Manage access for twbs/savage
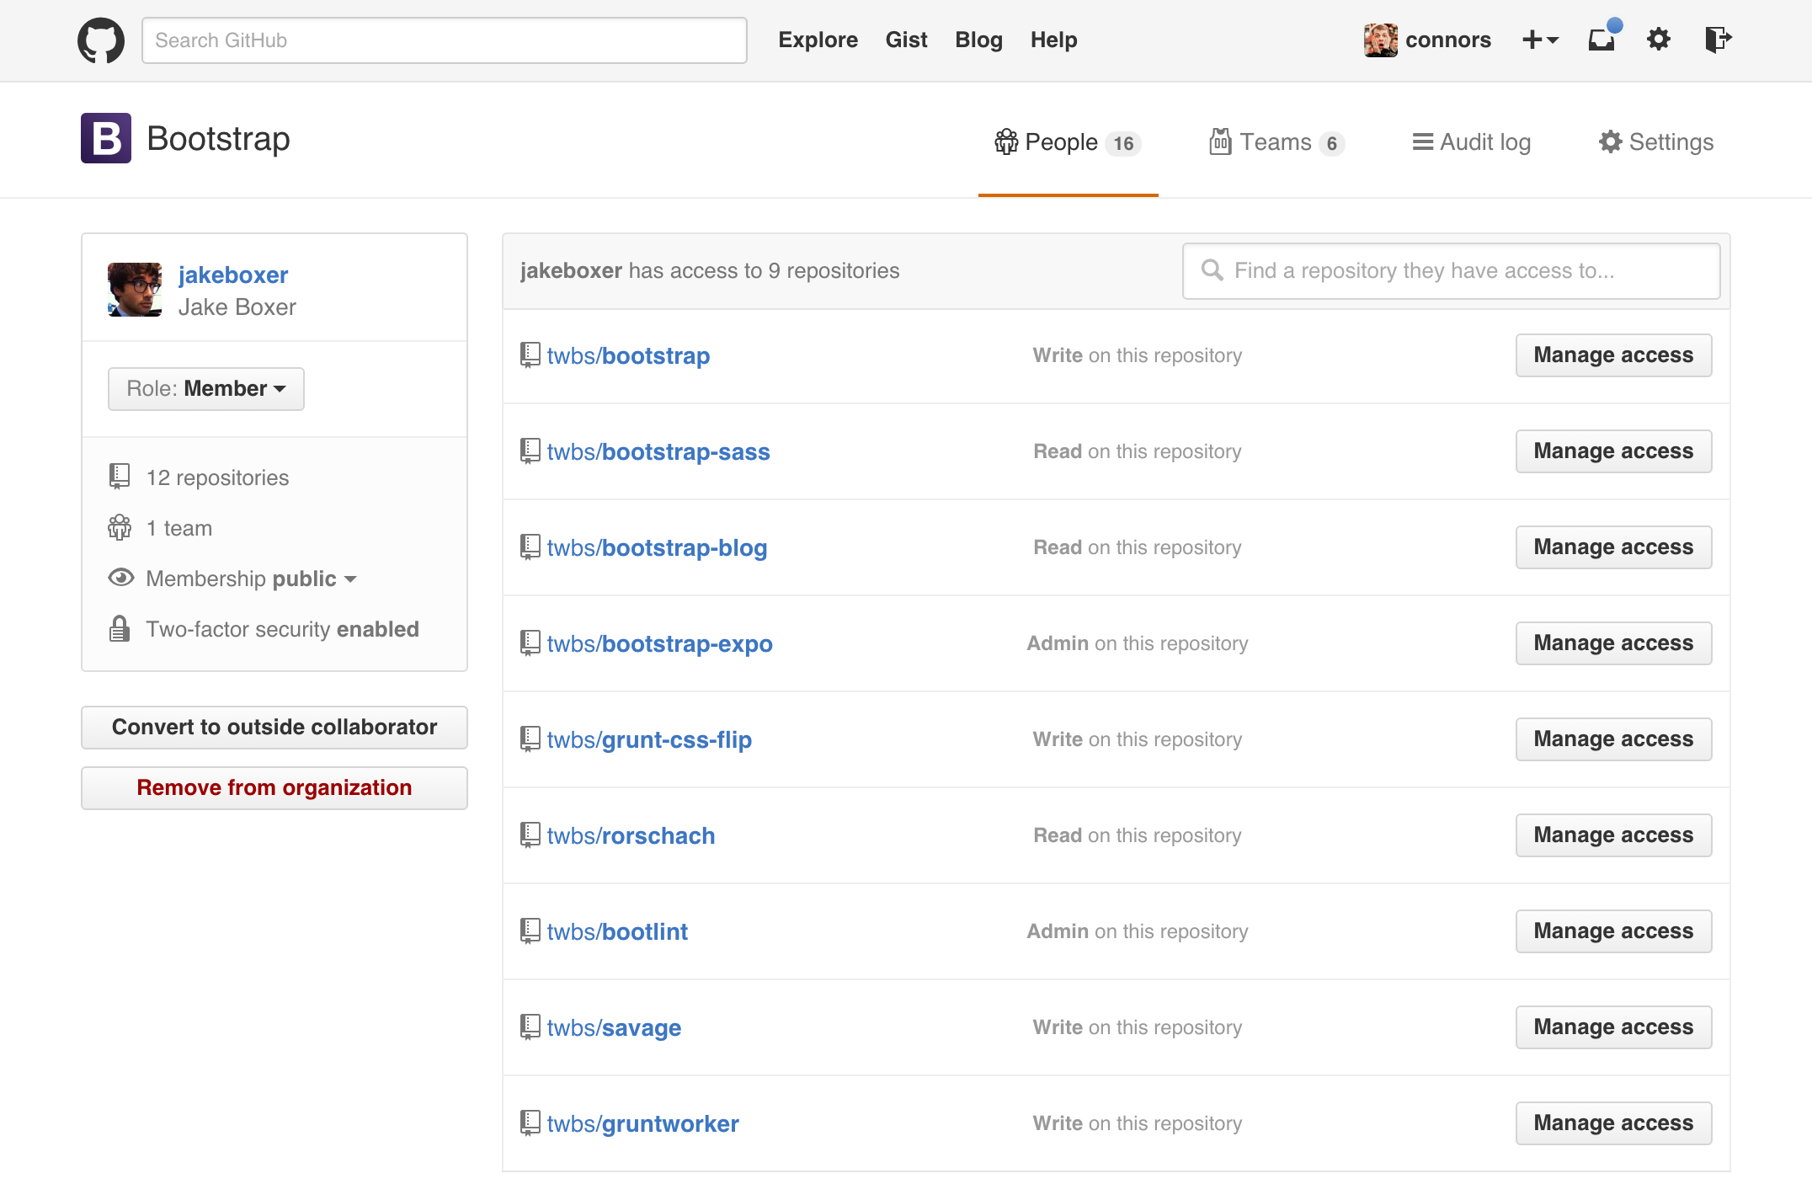 tap(1613, 1027)
